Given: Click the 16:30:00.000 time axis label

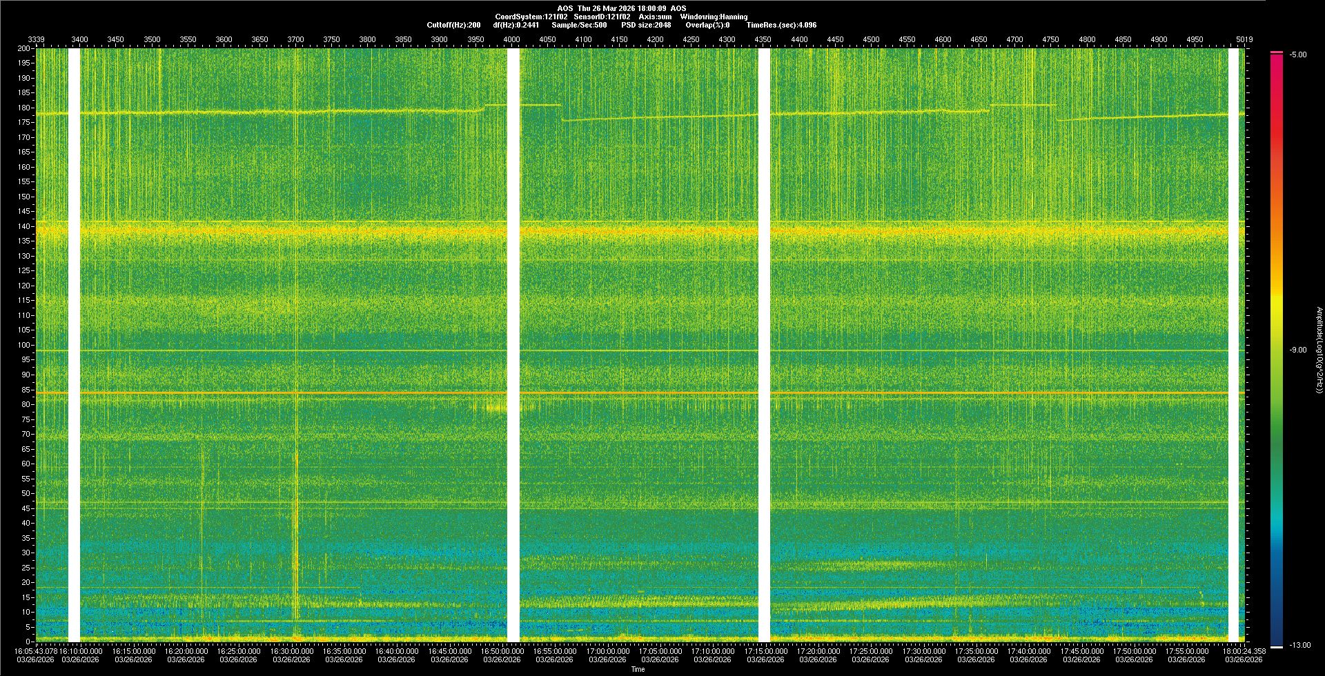Looking at the screenshot, I should tap(292, 650).
